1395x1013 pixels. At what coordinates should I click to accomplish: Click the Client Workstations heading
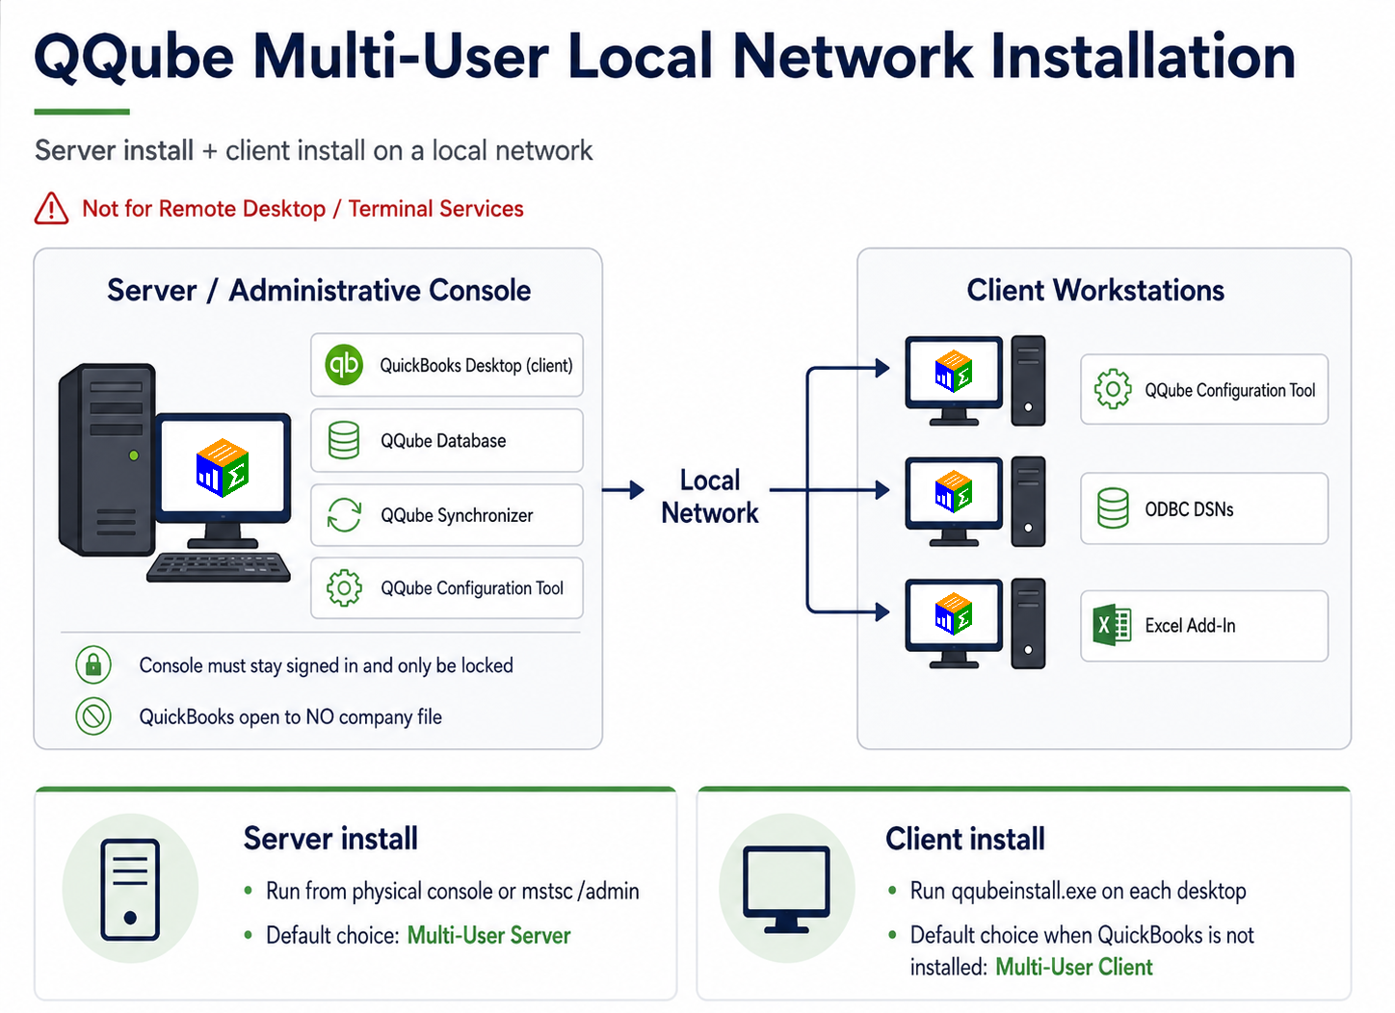click(x=1095, y=290)
